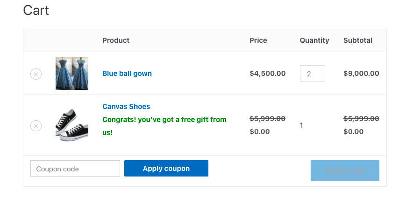Open the Blue ball gown product link
Image resolution: width=406 pixels, height=197 pixels.
tap(127, 74)
